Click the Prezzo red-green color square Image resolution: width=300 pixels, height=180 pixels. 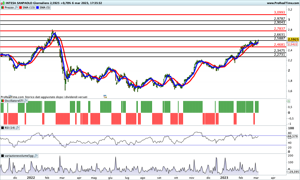point(2,7)
